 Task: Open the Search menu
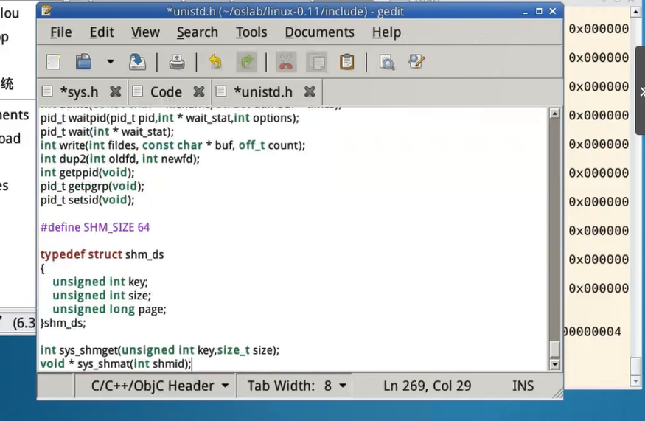pos(197,32)
